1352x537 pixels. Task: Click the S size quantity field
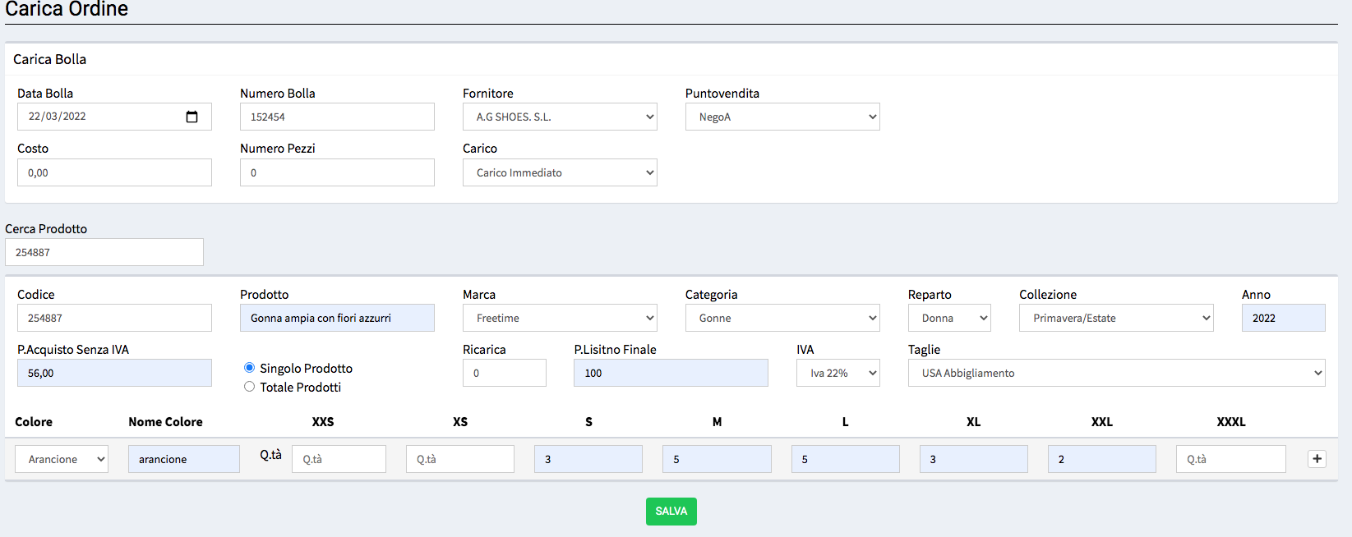pos(588,459)
